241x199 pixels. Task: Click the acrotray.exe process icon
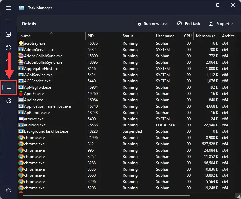(x=21, y=43)
